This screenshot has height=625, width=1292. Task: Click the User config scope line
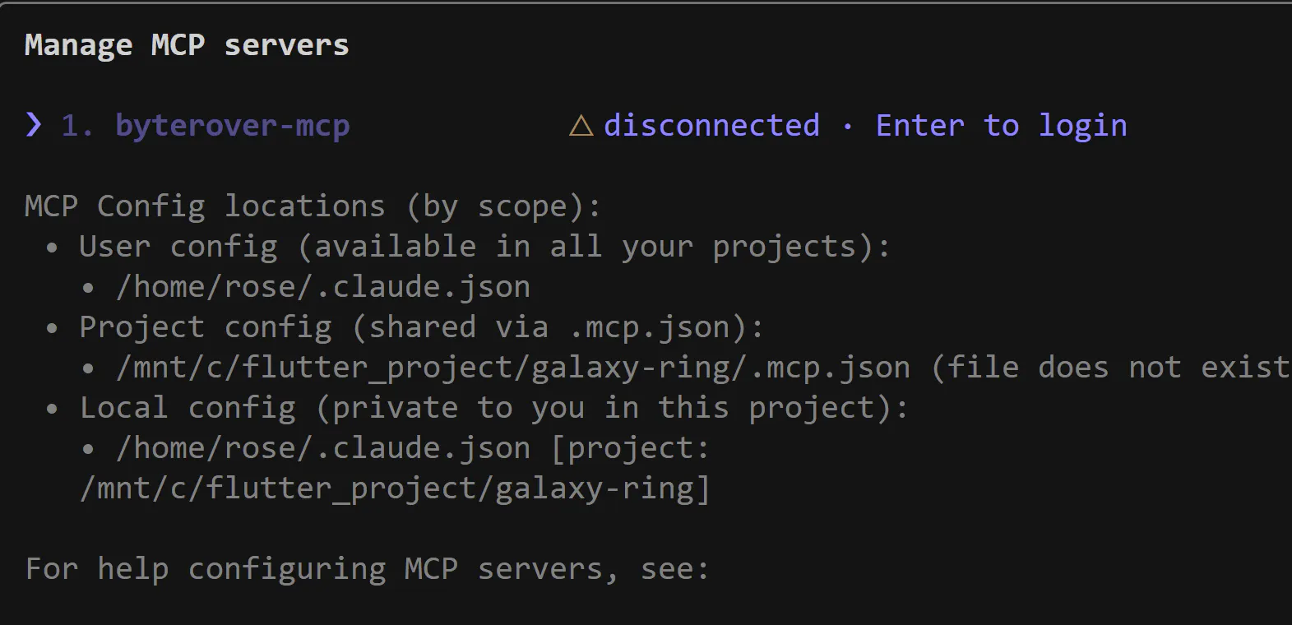click(484, 247)
